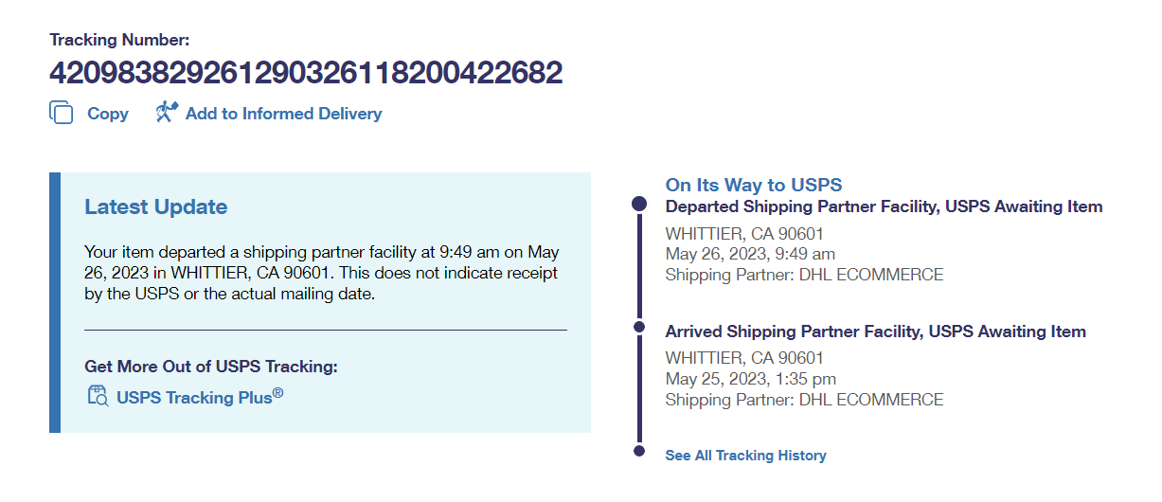The image size is (1162, 502).
Task: Open the Add to Informed Delivery link
Action: coord(283,114)
